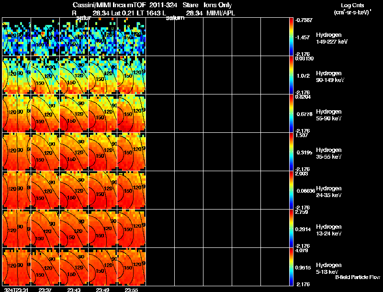
Task: Click the "4.079" color scale maximum
Action: point(302,251)
